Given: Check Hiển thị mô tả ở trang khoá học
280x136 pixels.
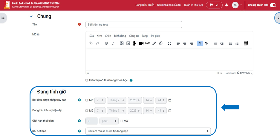Looking at the screenshot, I should 87,80.
